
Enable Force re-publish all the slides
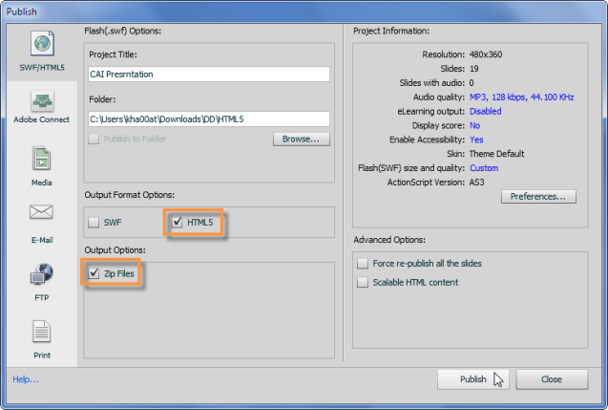(363, 263)
